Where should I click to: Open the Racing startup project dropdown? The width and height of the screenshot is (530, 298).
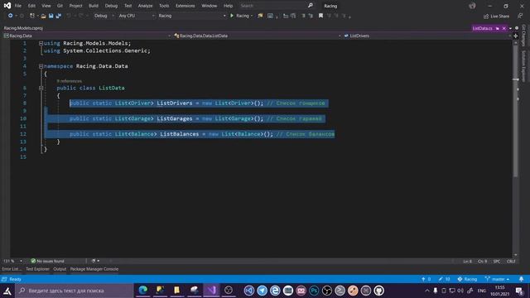[191, 16]
